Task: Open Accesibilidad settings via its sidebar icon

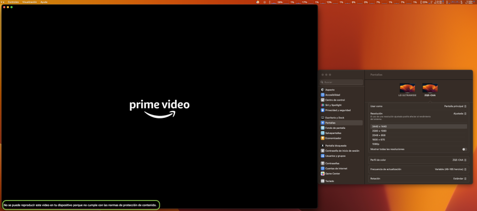Action: click(x=322, y=95)
